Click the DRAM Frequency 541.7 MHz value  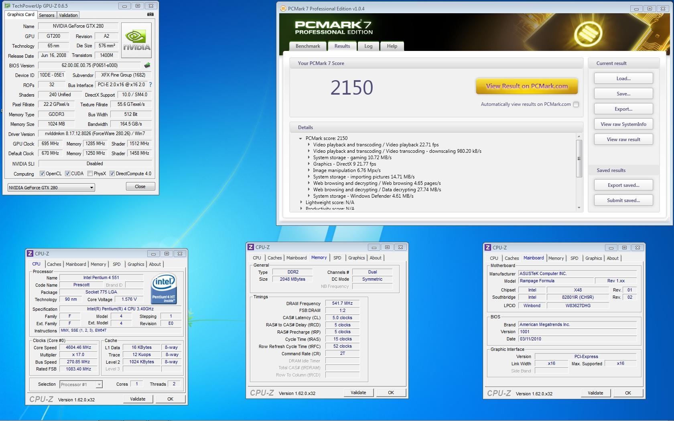point(342,303)
